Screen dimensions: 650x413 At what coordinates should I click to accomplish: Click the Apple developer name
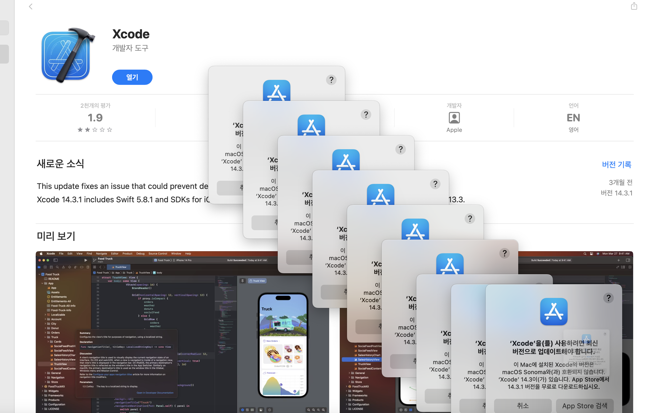pyautogui.click(x=454, y=130)
